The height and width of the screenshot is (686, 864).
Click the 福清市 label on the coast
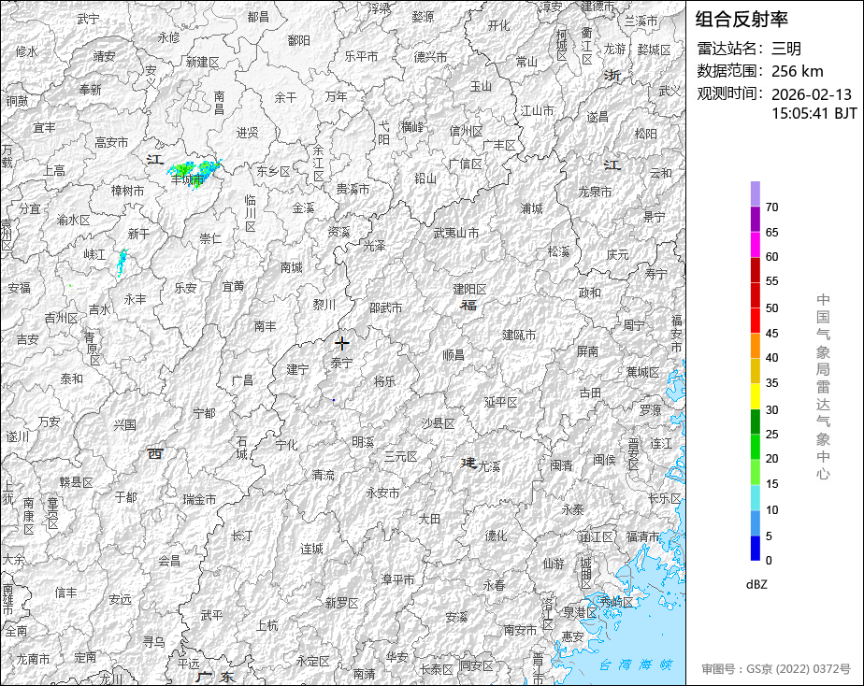coord(642,536)
